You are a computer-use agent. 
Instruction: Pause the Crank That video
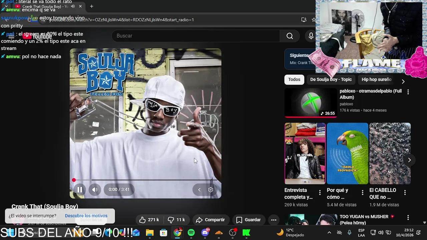[x=79, y=189]
